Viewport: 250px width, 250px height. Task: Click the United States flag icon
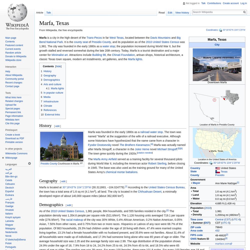pos(217,168)
